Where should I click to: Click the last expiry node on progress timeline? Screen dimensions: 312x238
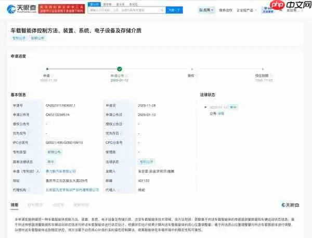click(x=263, y=69)
